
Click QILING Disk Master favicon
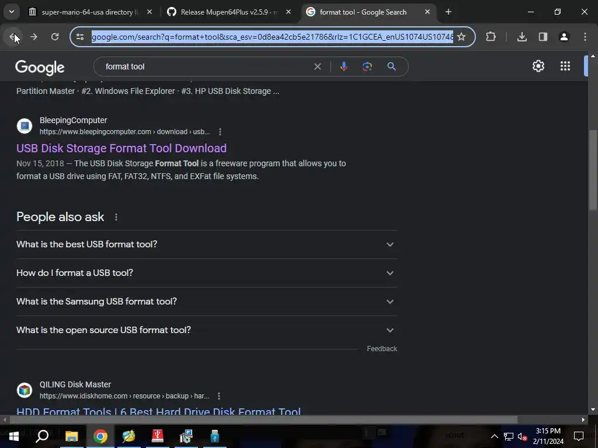pyautogui.click(x=25, y=390)
